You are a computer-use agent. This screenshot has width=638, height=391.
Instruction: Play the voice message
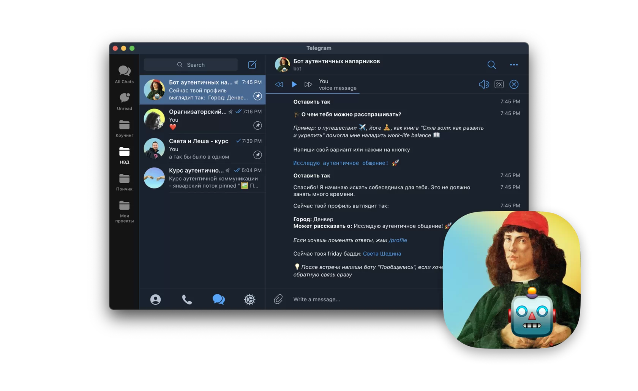pos(294,84)
